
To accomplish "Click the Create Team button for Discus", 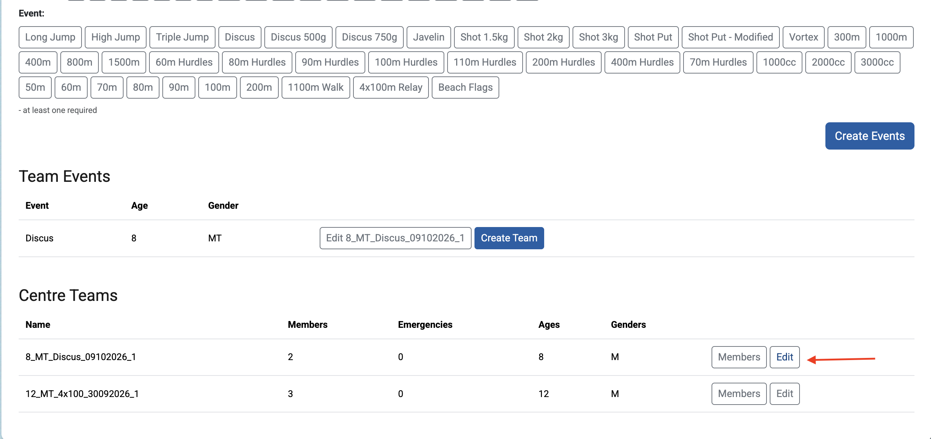I will tap(509, 238).
